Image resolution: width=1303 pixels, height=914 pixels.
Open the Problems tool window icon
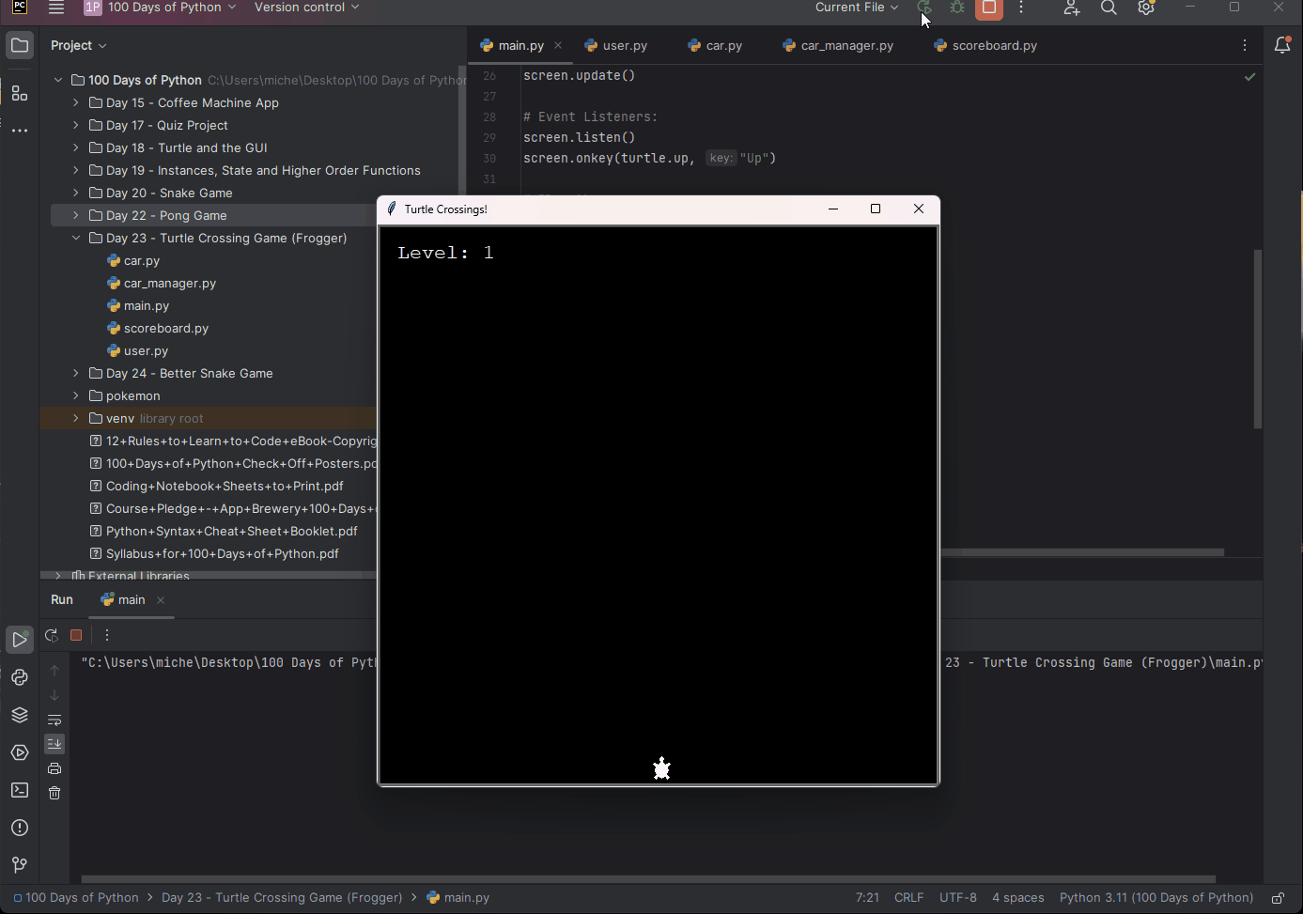coord(20,828)
